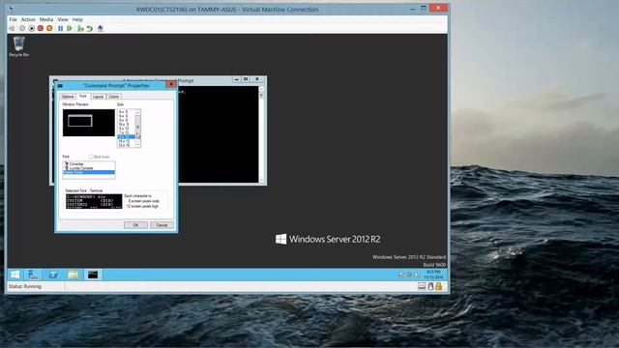Image resolution: width=619 pixels, height=348 pixels.
Task: Select the 6 x 8 font size
Action: pyautogui.click(x=126, y=116)
